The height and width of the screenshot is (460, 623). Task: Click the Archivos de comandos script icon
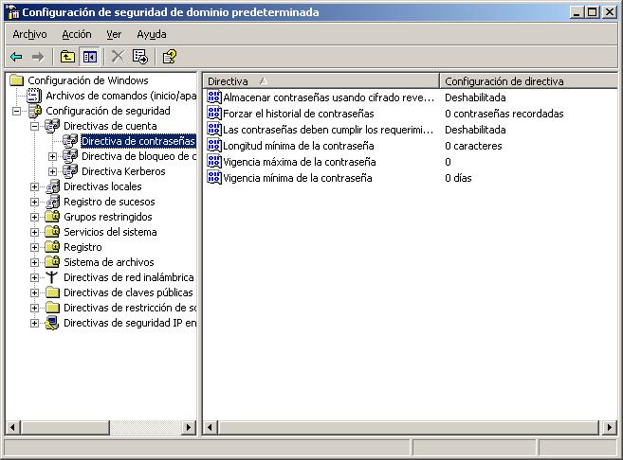[35, 96]
